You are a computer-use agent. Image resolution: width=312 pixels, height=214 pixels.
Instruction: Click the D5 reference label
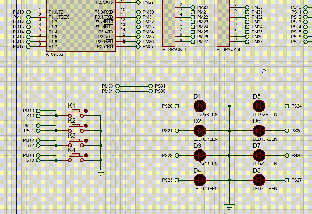(257, 96)
